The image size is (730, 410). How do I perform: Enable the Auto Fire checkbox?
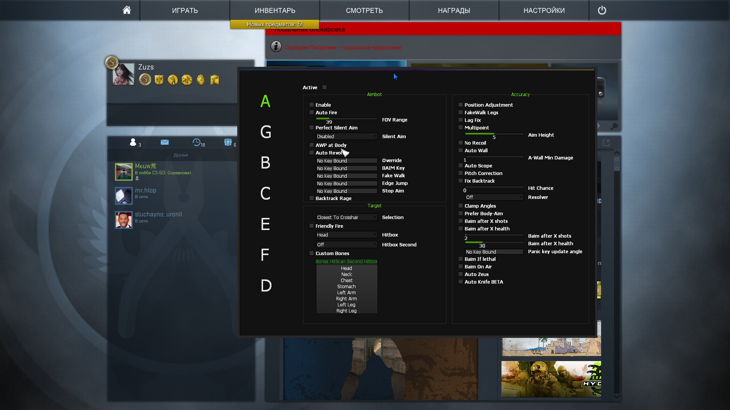click(312, 112)
